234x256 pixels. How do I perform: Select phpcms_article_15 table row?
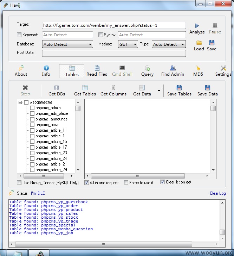pyautogui.click(x=51, y=142)
